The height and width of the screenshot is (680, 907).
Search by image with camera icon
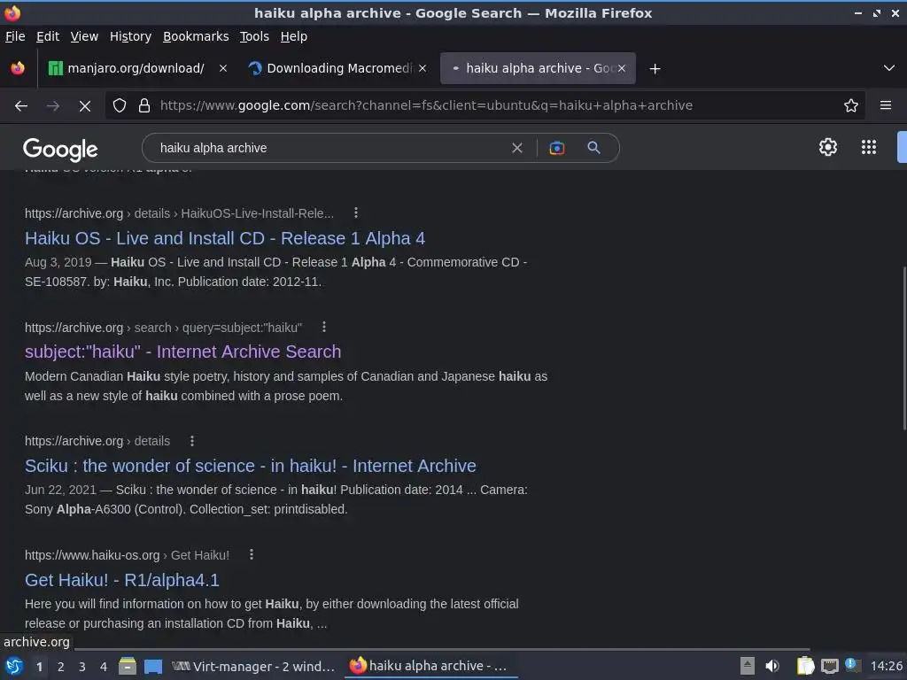click(x=556, y=148)
